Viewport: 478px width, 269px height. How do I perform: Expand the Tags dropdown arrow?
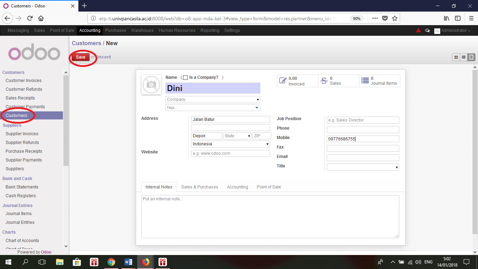pos(257,108)
